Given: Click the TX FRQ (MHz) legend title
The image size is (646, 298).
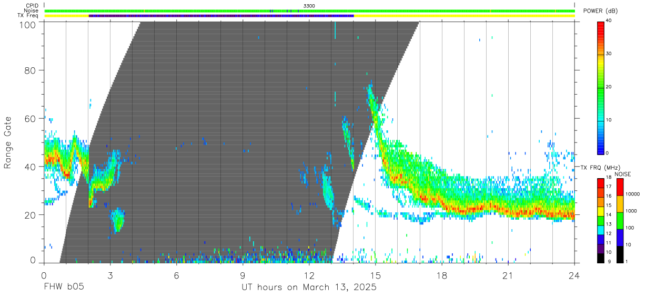Looking at the screenshot, I should pos(600,168).
